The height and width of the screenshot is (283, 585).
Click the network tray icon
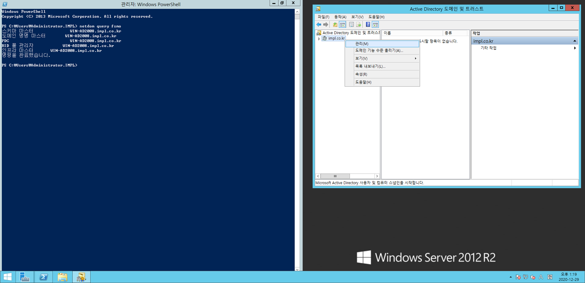(526, 277)
